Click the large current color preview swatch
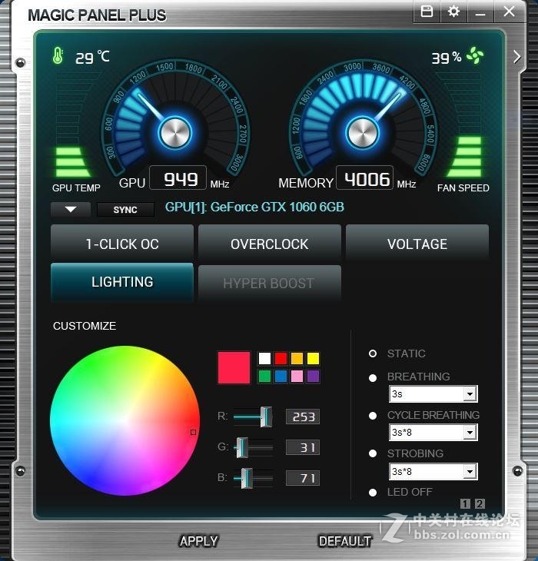 click(234, 368)
